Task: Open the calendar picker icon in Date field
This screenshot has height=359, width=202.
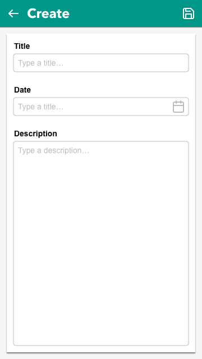Action: (x=178, y=107)
